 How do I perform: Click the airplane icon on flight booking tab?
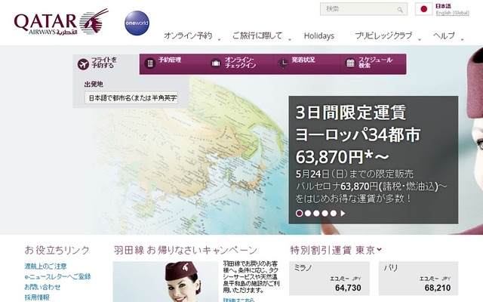[83, 64]
